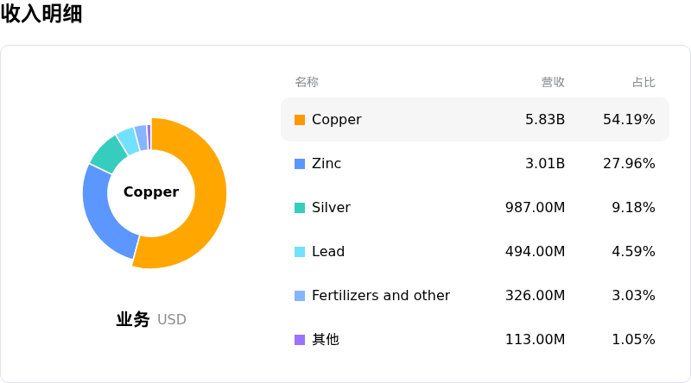
Task: Click the 其他 revenue 113.00M
Action: (535, 339)
